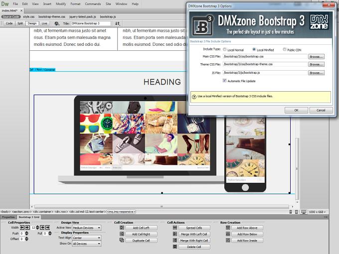This screenshot has width=339, height=254.
Task: Open the window size 1000 x 668 dropdown
Action: coord(317,212)
